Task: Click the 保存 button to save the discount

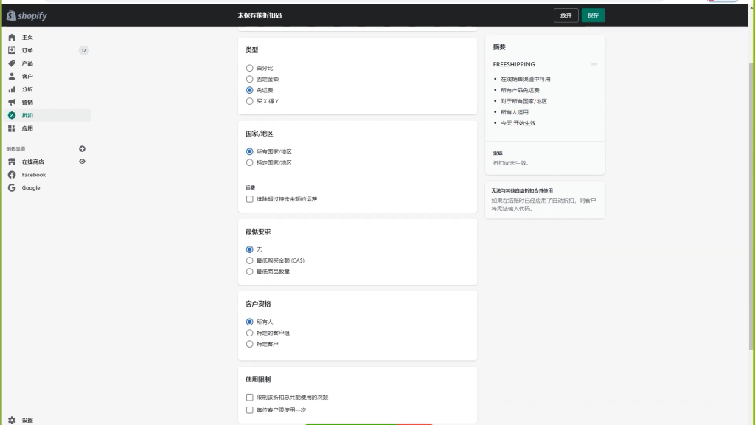Action: point(593,15)
